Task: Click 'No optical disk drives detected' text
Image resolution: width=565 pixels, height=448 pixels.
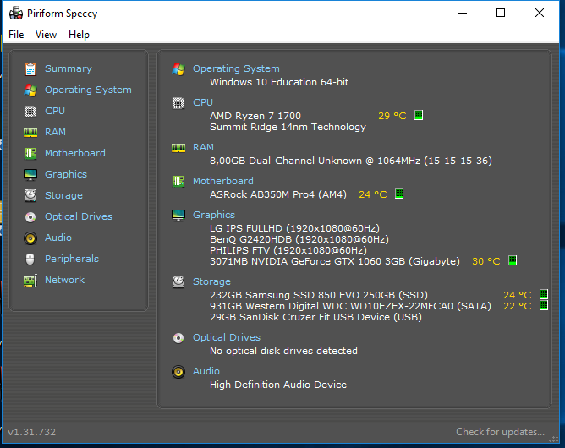Action: [x=283, y=351]
